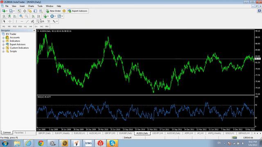The height and width of the screenshot is (147, 262).
Task: Open the Profiles dropdown arrow
Action: coord(14,11)
